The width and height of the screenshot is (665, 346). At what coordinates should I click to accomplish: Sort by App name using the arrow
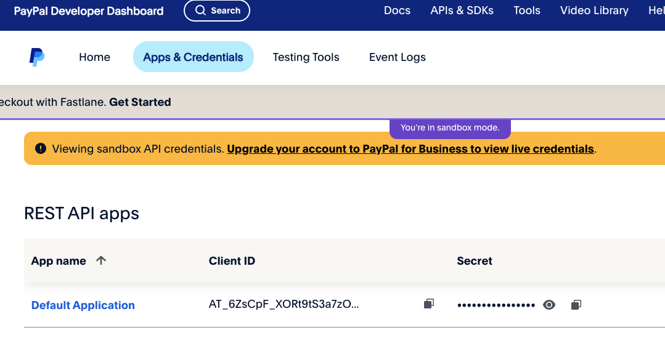tap(101, 260)
